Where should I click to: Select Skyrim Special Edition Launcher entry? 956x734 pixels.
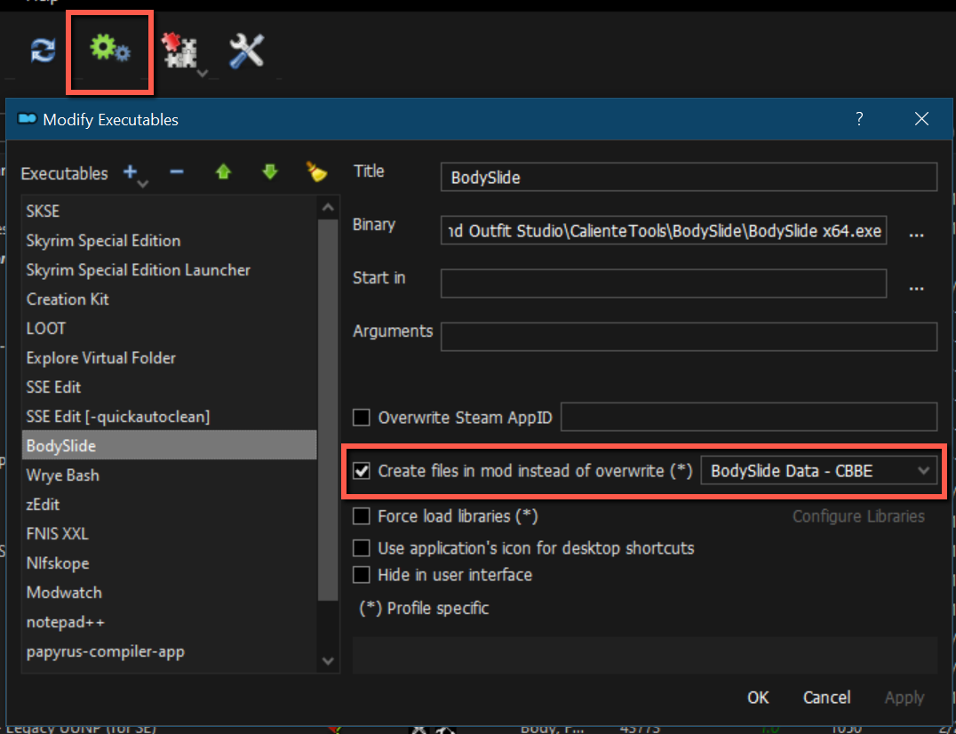tap(170, 269)
